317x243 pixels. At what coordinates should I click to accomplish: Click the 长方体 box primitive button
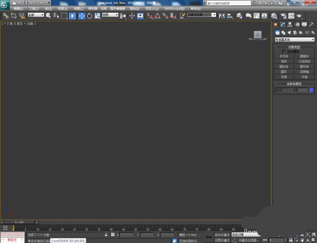(x=284, y=56)
